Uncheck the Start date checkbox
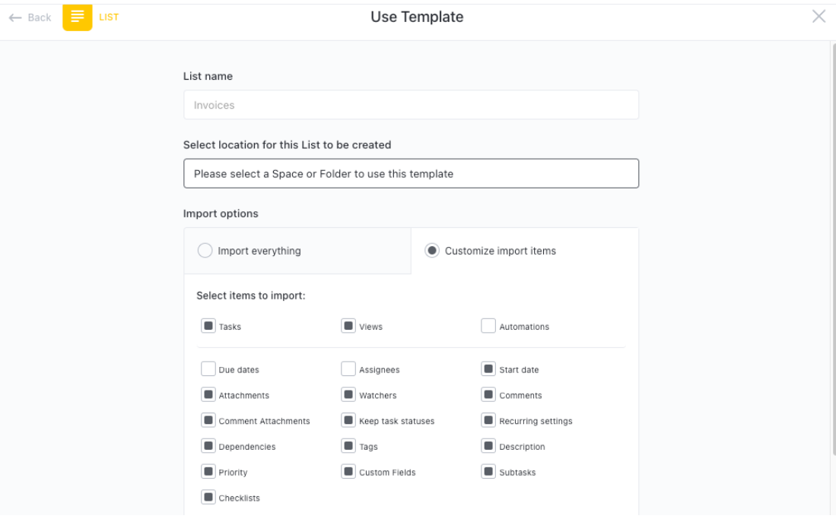836x522 pixels. click(x=488, y=369)
